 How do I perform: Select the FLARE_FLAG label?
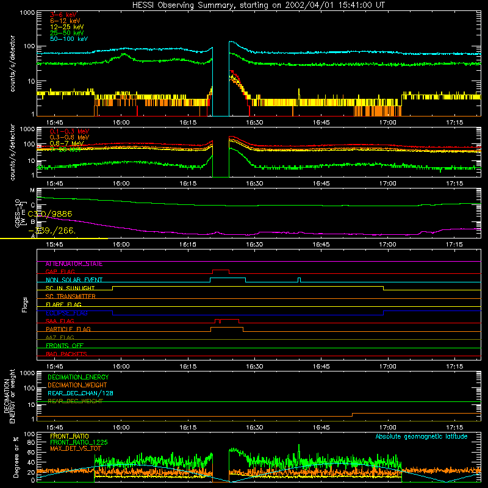[x=63, y=304]
